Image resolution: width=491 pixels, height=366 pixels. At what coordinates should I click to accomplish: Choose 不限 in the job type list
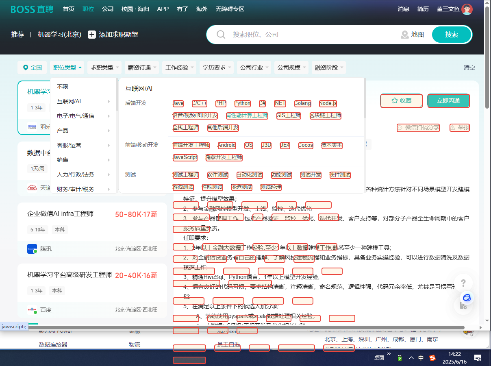pos(63,87)
